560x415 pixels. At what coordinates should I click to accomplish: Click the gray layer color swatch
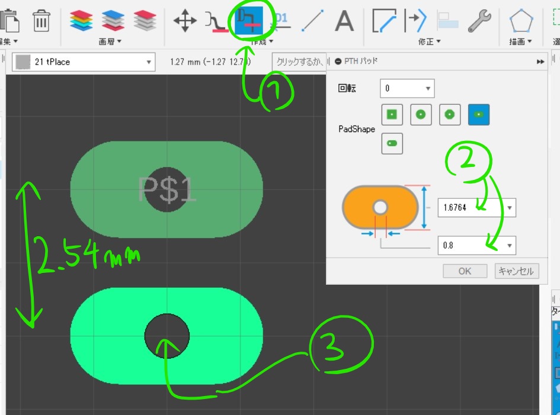click(x=23, y=62)
